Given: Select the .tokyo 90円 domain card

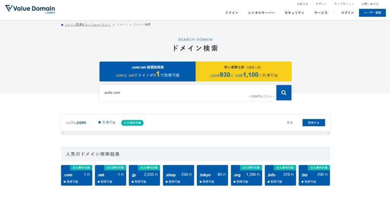Looking at the screenshot, I should coord(213,175).
